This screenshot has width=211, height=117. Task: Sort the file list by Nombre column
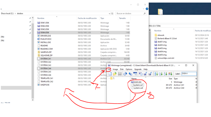(41, 18)
